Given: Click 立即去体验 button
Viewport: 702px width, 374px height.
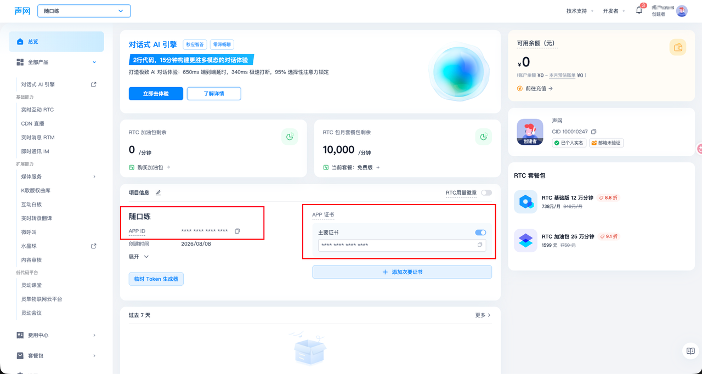Looking at the screenshot, I should (156, 94).
